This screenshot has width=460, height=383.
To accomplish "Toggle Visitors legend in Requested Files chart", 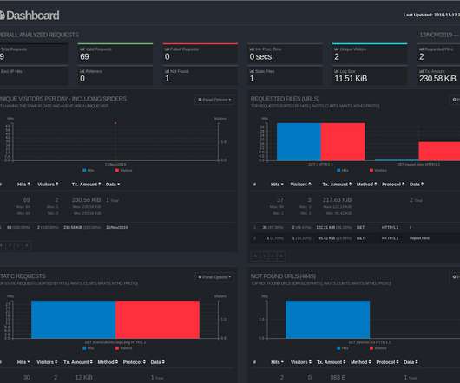I will (x=378, y=170).
